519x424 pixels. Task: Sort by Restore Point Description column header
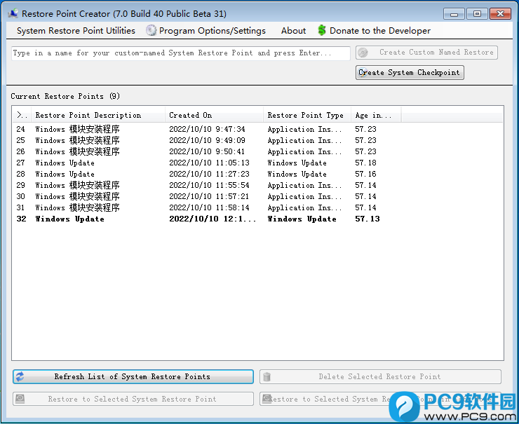coord(98,115)
